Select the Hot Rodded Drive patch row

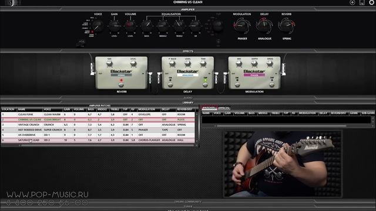click(x=98, y=130)
